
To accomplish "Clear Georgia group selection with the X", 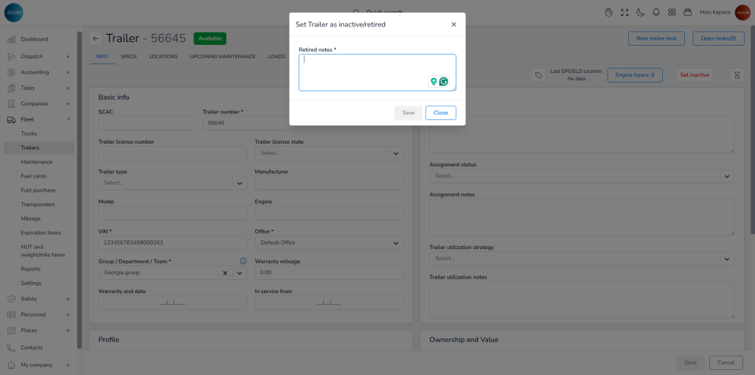I will click(x=225, y=273).
